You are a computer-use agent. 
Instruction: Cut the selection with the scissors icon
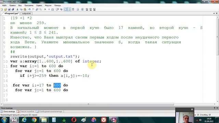point(17,9)
